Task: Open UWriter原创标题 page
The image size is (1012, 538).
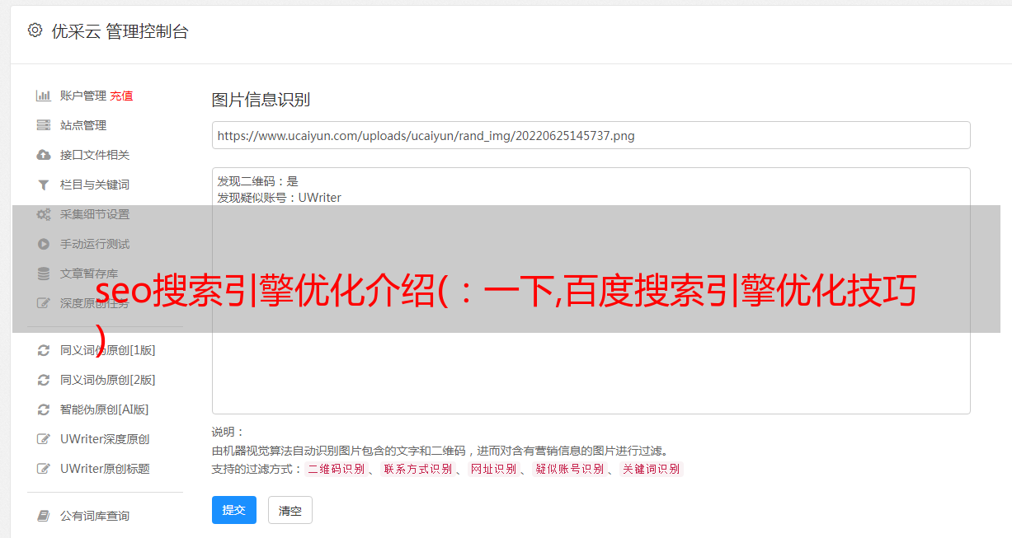Action: 105,469
